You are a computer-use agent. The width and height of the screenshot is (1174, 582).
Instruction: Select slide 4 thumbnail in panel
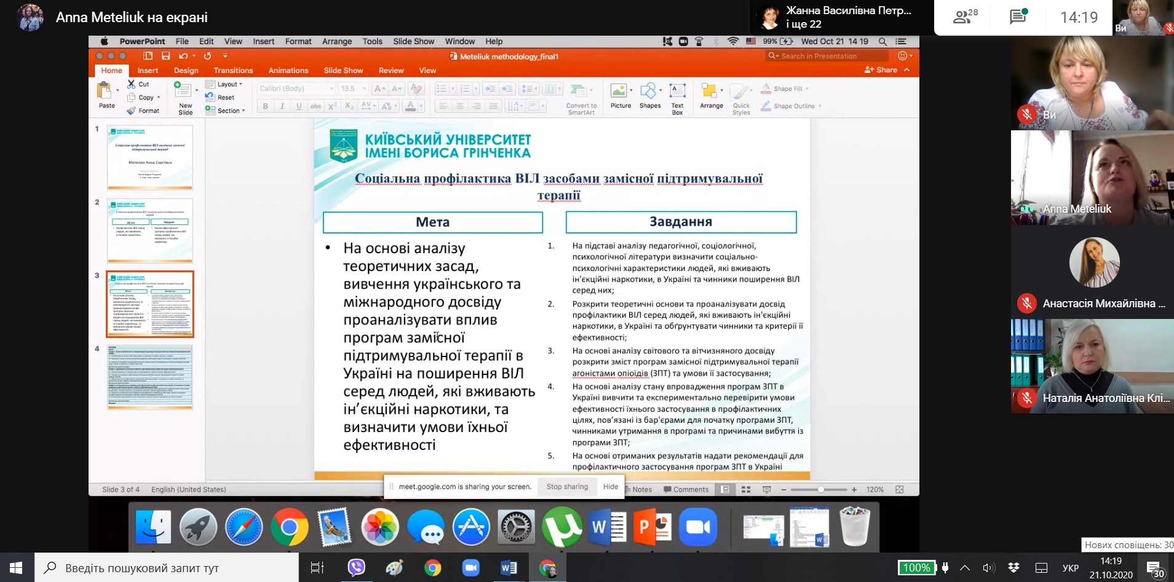[x=150, y=377]
